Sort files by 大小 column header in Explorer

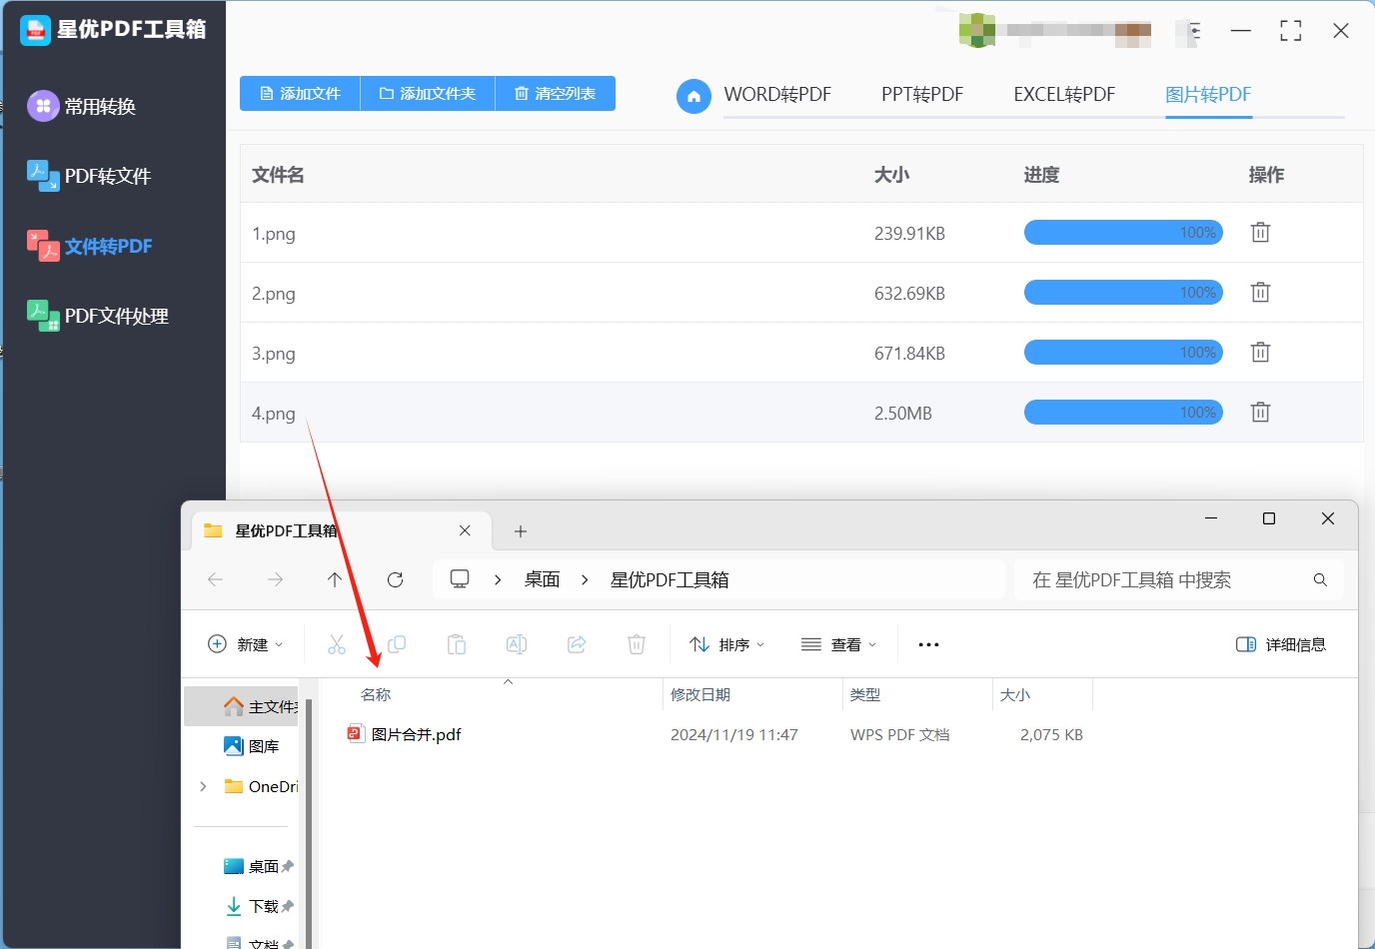click(1015, 694)
